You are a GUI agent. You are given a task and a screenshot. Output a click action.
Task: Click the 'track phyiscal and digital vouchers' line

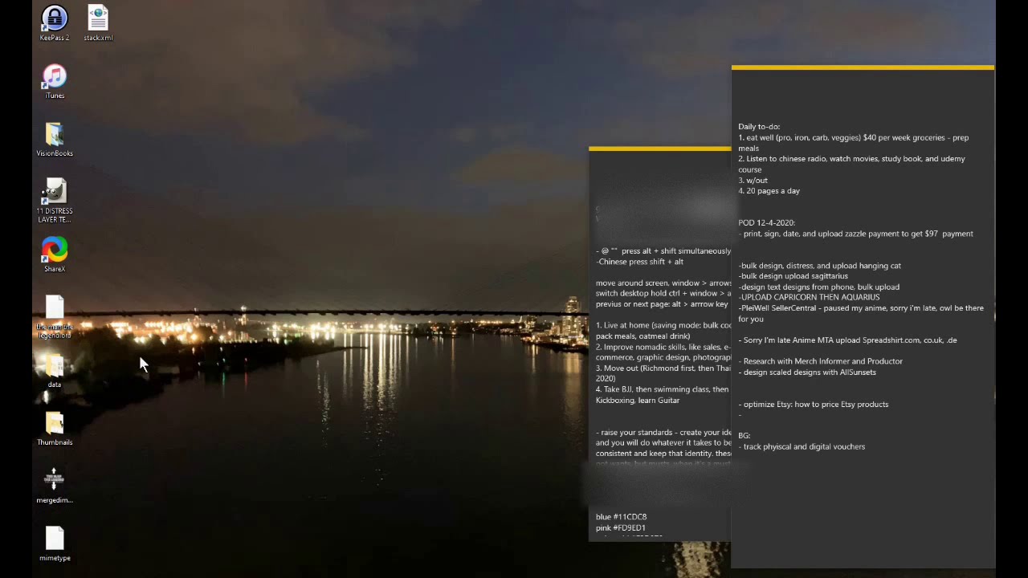(x=802, y=446)
